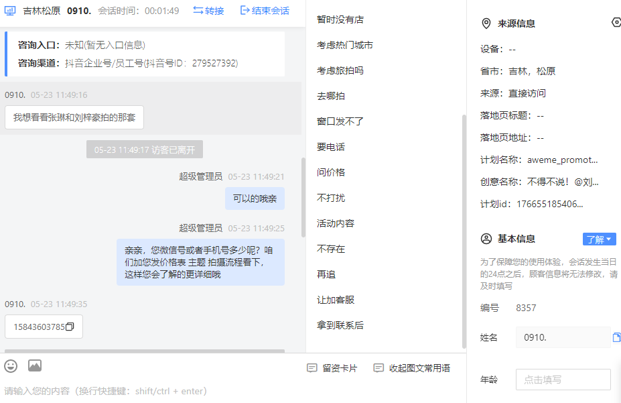Viewport: 621px width, 403px height.
Task: Click the 咨询渠道 抖音企业号 info line
Action: (x=128, y=64)
